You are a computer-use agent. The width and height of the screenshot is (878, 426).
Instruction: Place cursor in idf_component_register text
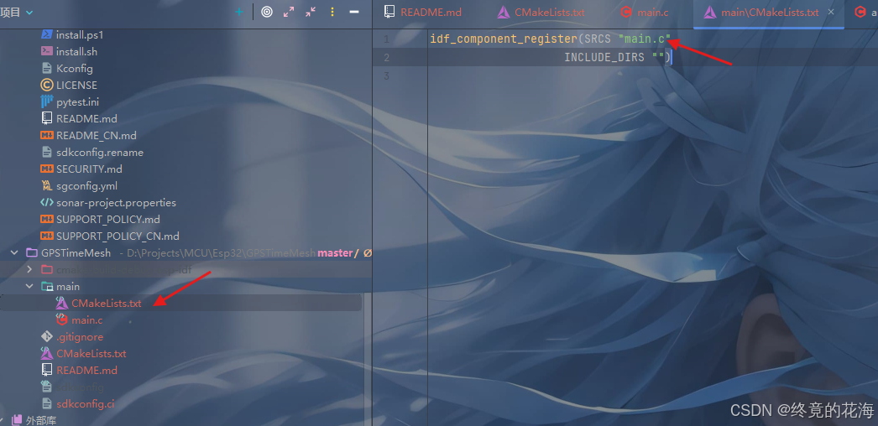tap(504, 39)
